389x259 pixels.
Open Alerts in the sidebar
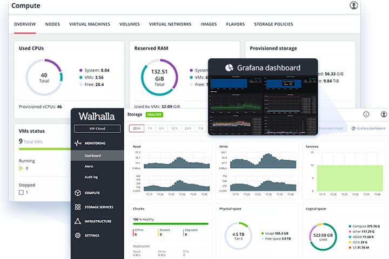coord(89,166)
